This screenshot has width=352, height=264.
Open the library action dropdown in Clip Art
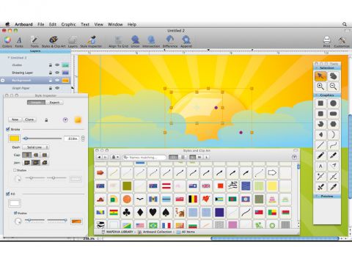tap(115, 157)
